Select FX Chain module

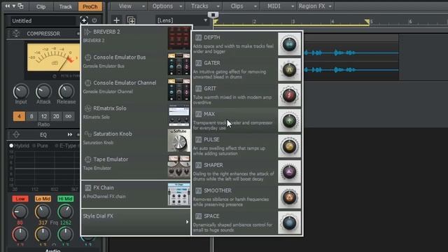136,194
